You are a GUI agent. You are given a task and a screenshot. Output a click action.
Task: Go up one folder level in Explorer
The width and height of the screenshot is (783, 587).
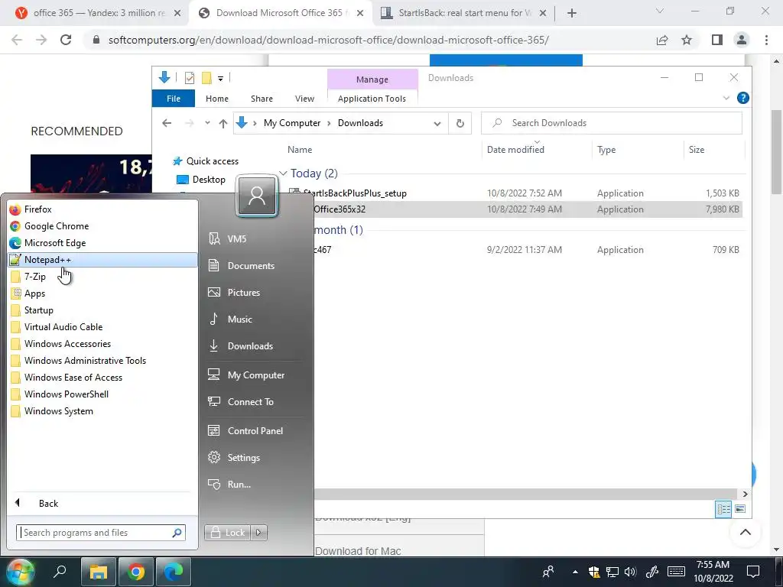click(x=223, y=123)
